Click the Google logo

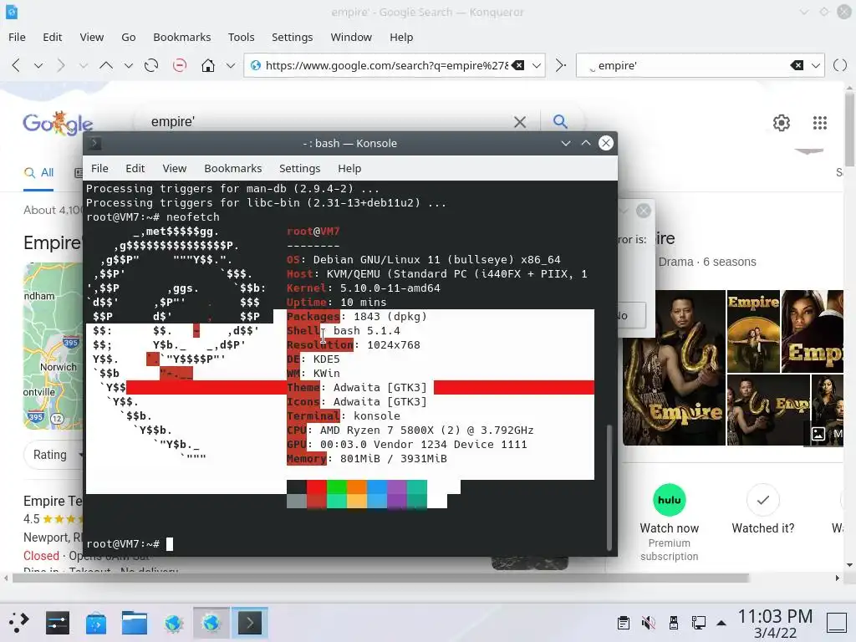tap(58, 124)
